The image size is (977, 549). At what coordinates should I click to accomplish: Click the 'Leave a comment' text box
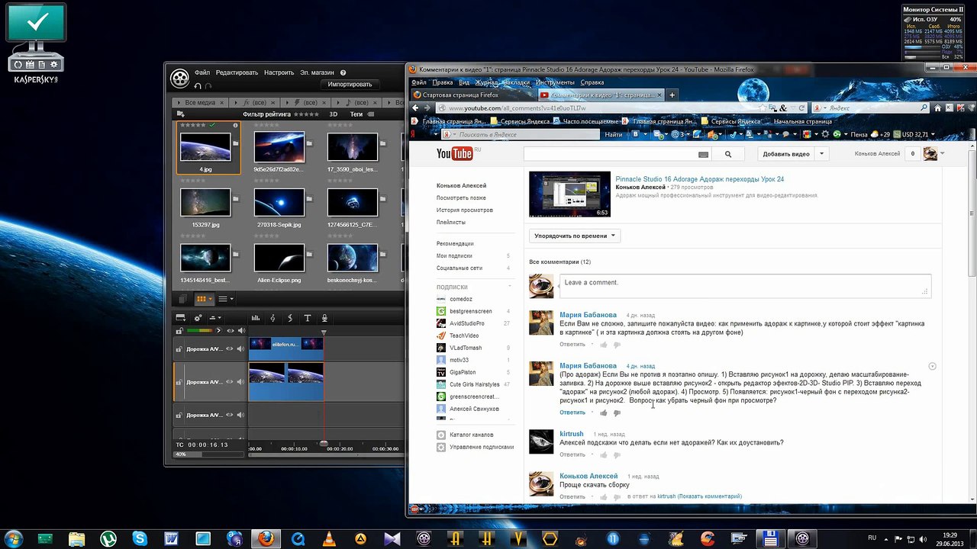[745, 286]
